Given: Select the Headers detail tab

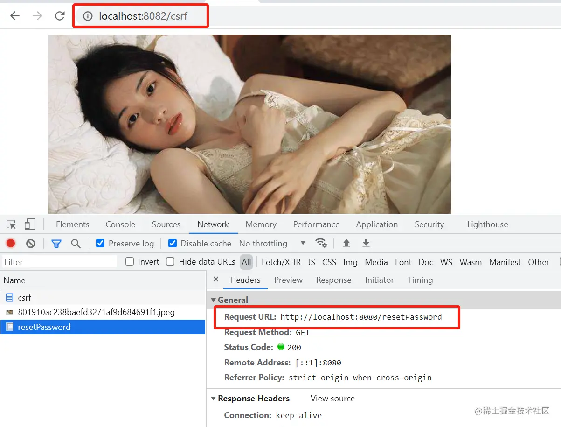Looking at the screenshot, I should [245, 280].
